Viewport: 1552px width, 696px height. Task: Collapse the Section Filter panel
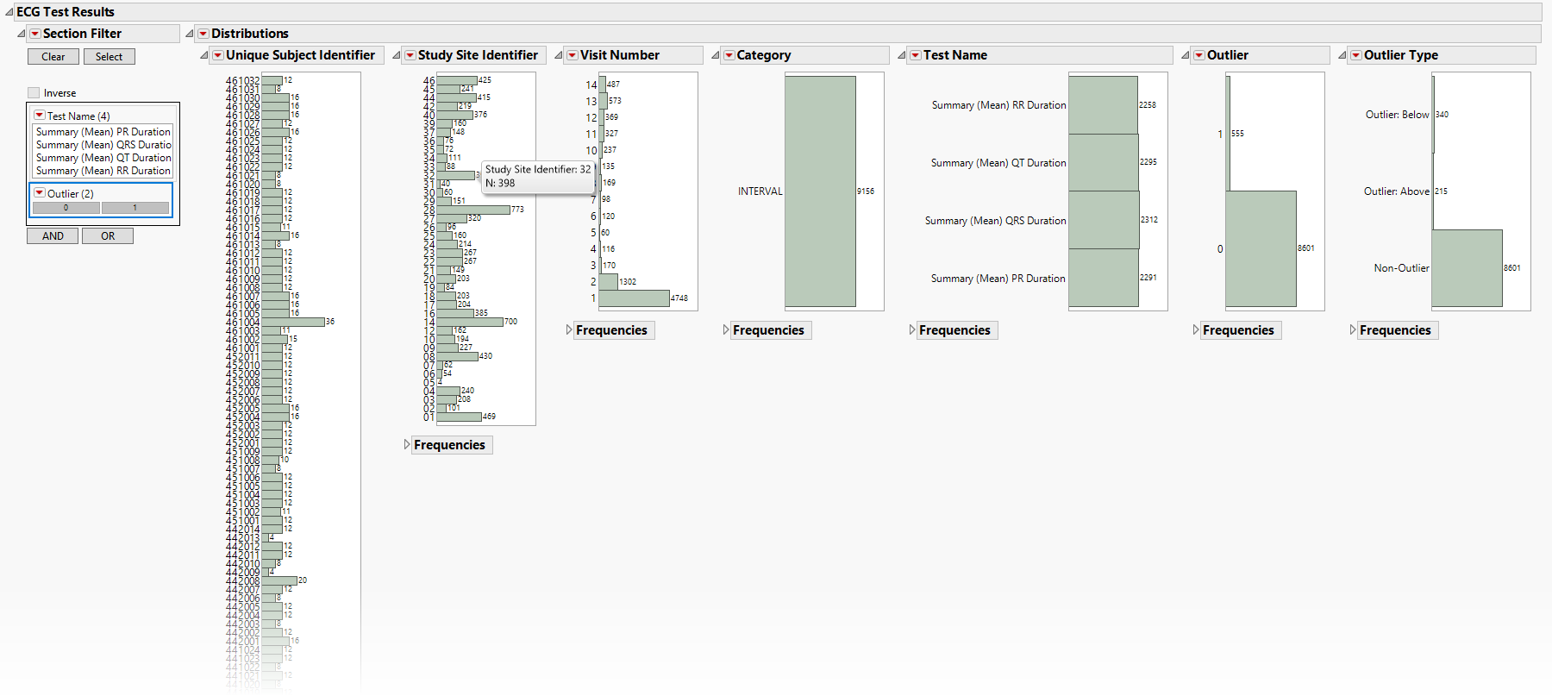[22, 34]
